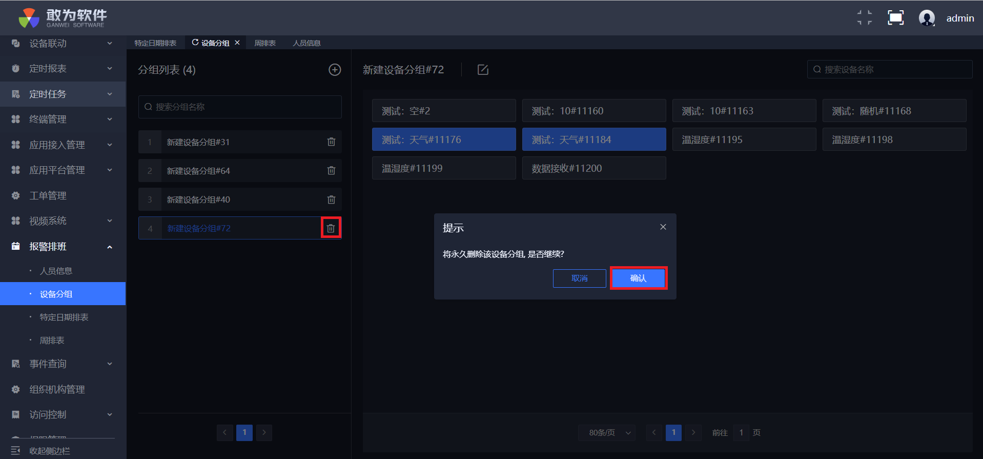Click the 前往 page number input
983x459 pixels.
pyautogui.click(x=741, y=432)
